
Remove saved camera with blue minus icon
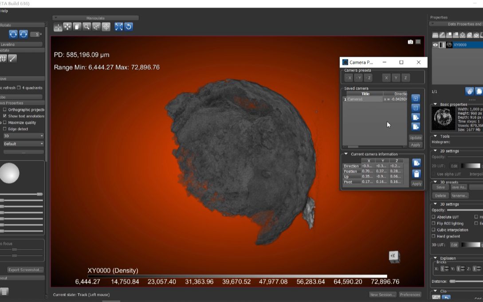point(416,108)
